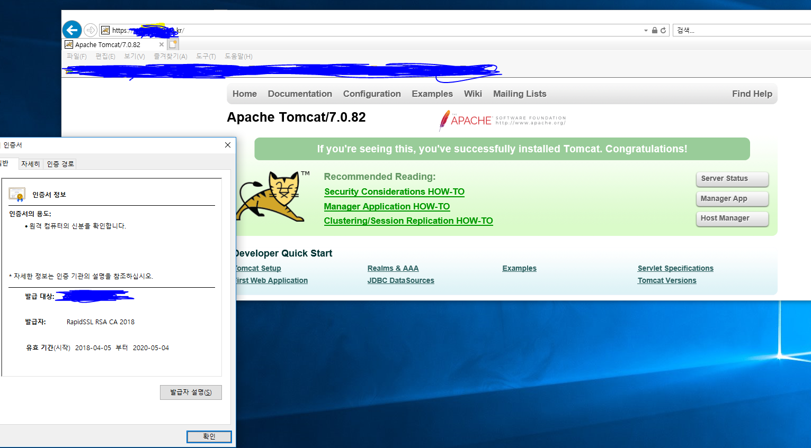Refresh the page with reload icon
811x448 pixels.
[663, 31]
